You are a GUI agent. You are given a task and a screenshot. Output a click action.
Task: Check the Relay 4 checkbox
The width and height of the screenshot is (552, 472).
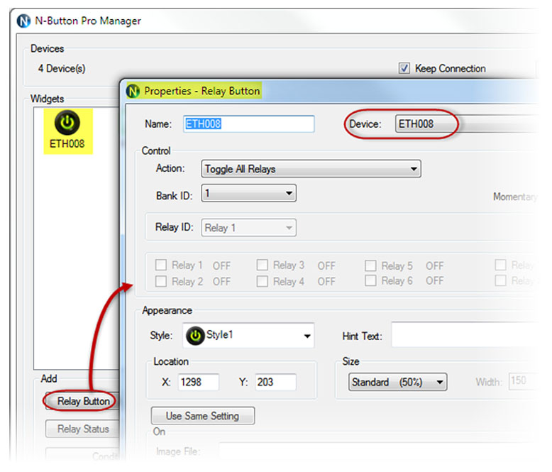tap(263, 281)
